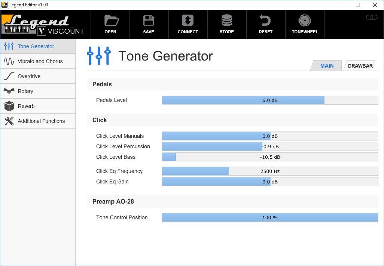Image resolution: width=384 pixels, height=266 pixels.
Task: Click the OPEN label in the toolbar
Action: click(x=110, y=32)
